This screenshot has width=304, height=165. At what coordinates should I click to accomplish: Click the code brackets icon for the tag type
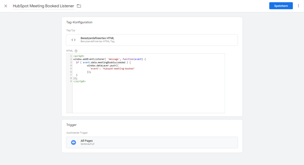(74, 40)
